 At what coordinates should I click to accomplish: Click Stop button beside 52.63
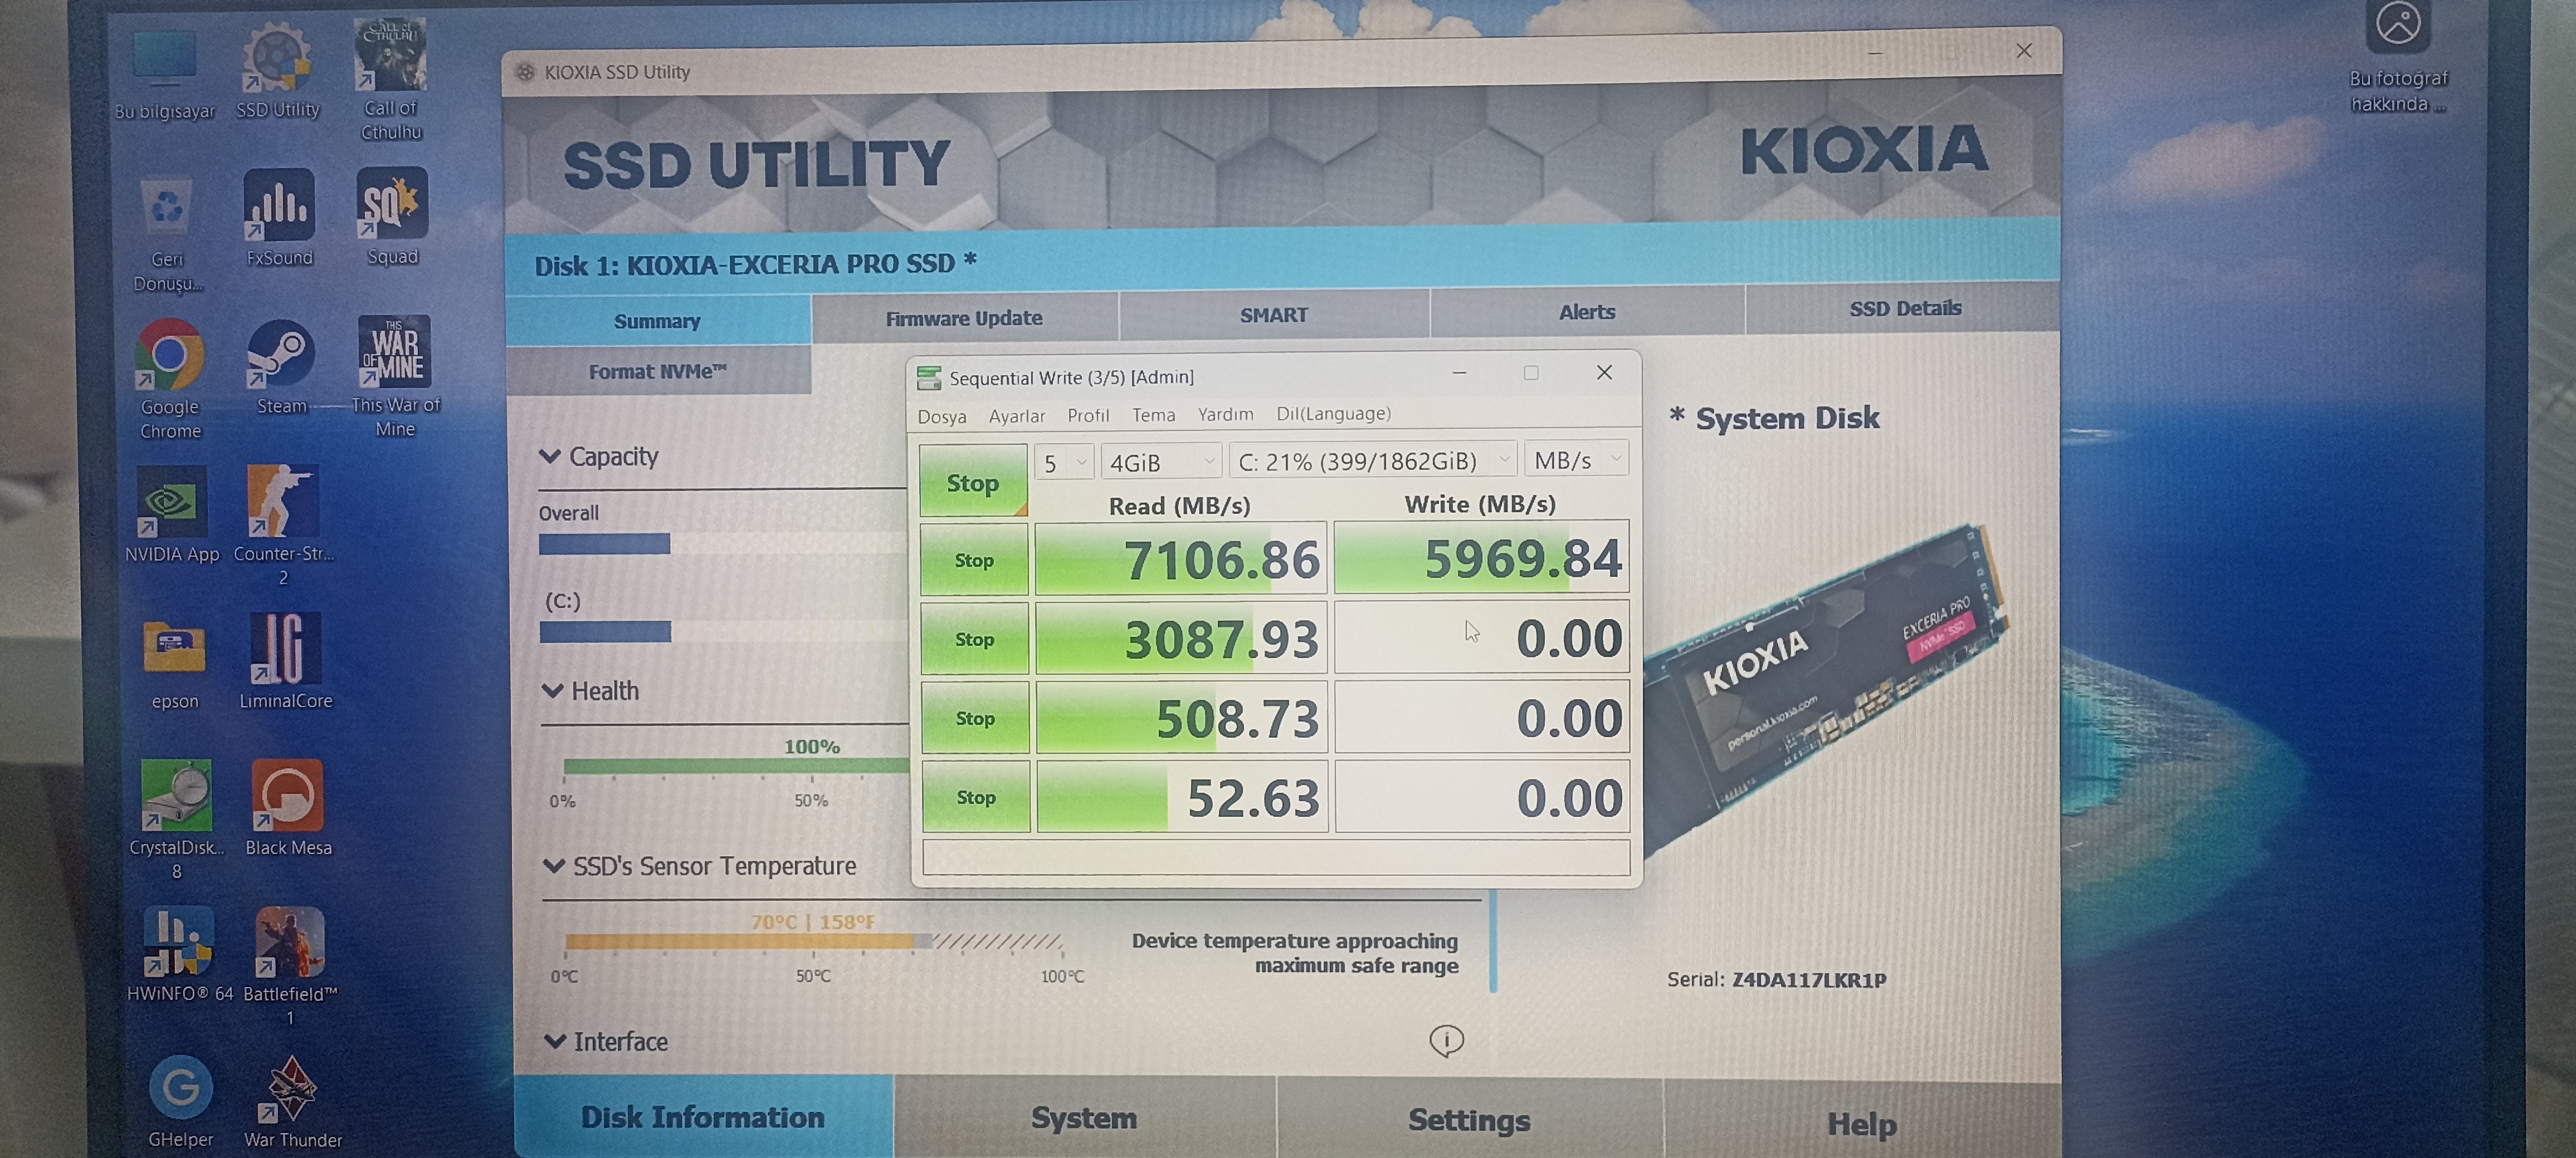coord(977,796)
